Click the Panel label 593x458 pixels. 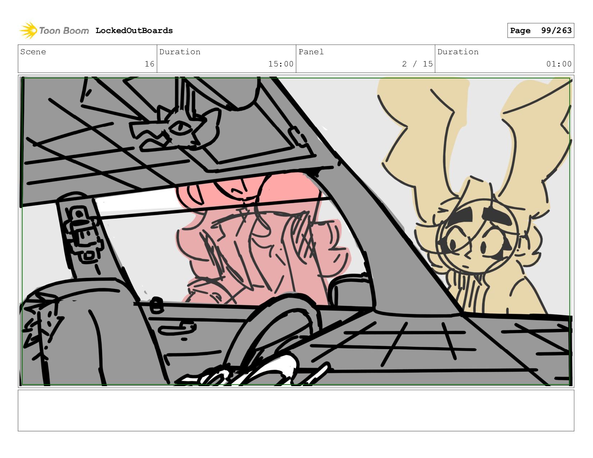[x=311, y=52]
